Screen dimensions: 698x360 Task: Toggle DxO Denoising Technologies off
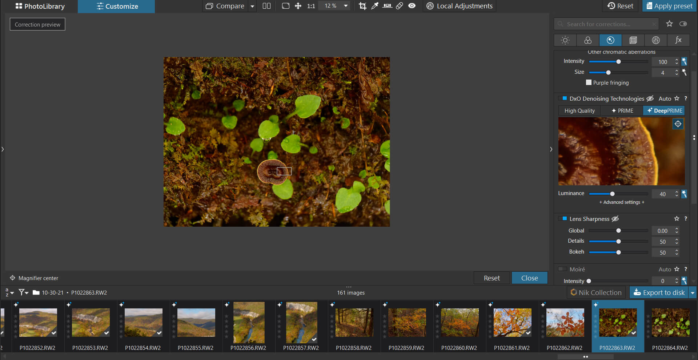(563, 98)
